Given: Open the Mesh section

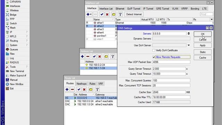Looking at the screenshot, I should (12, 28).
